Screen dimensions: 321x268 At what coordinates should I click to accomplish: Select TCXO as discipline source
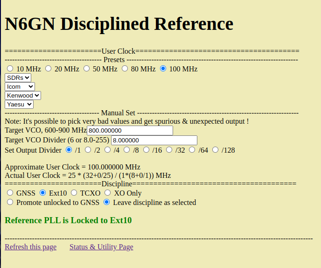(x=74, y=193)
